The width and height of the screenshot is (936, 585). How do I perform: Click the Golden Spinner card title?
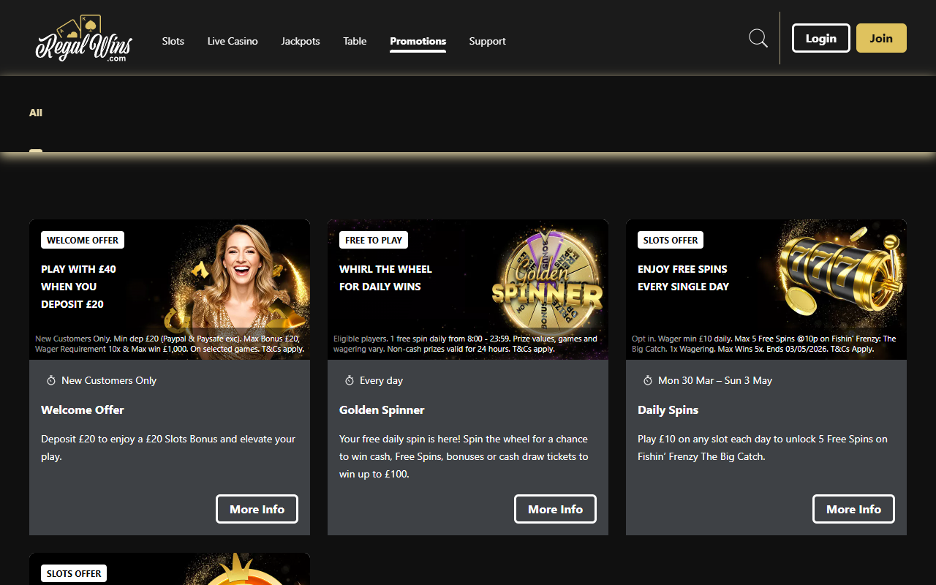pyautogui.click(x=382, y=409)
